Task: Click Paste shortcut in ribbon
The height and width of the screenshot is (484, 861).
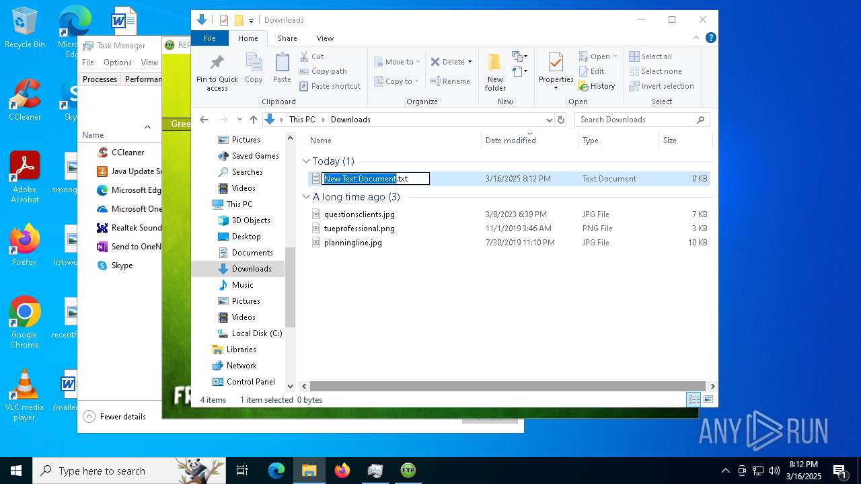Action: [330, 86]
